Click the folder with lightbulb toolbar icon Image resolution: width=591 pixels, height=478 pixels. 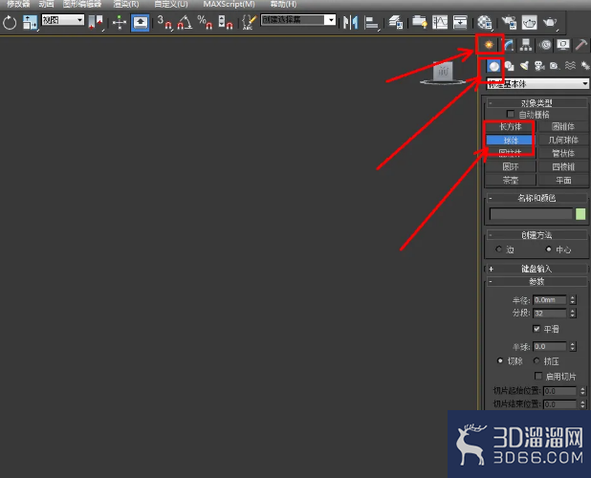(x=419, y=22)
